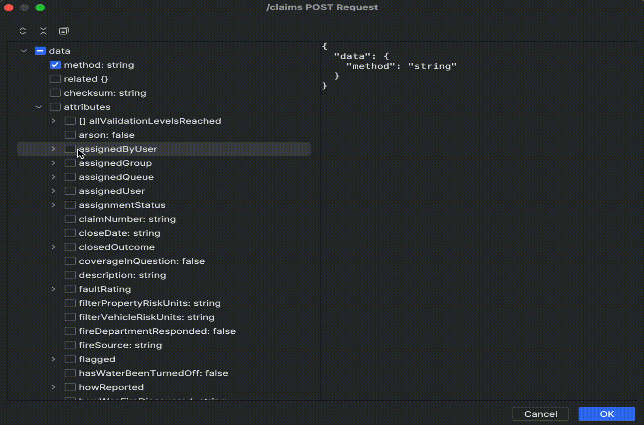Uncheck the 'method: string' checkbox
The height and width of the screenshot is (425, 644).
[55, 65]
